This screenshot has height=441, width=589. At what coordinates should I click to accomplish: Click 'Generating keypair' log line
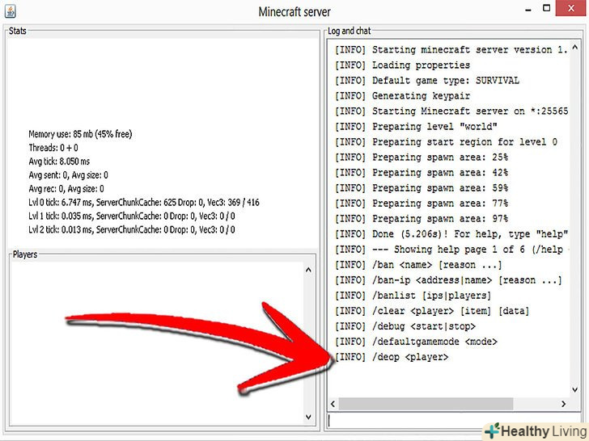[x=402, y=95]
